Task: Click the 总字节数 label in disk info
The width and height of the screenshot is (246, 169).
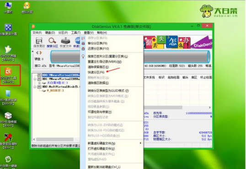Action: pos(160,133)
